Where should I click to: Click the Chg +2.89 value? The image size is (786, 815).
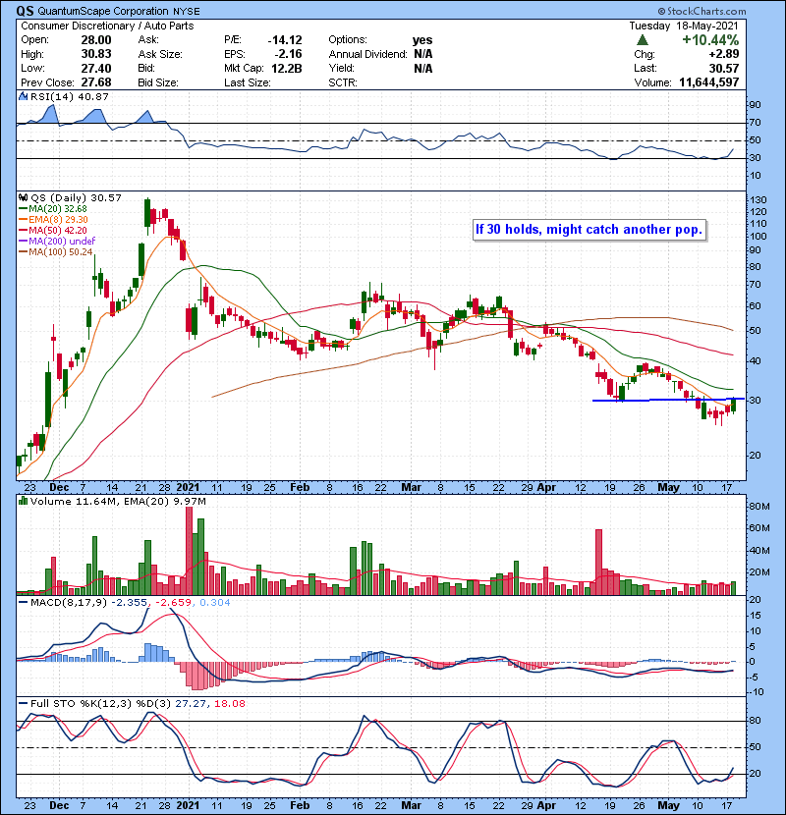pos(724,54)
